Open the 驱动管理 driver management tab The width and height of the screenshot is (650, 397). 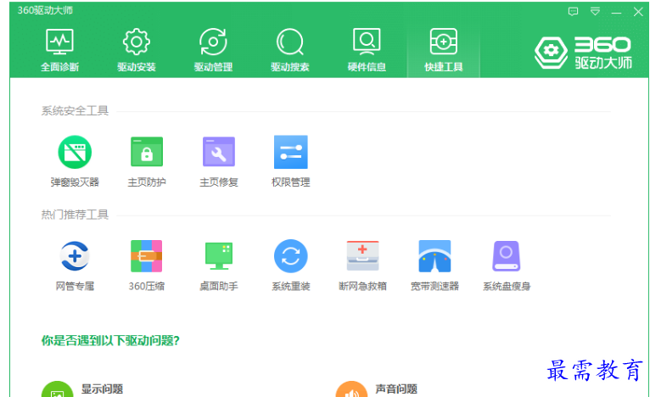pos(213,50)
